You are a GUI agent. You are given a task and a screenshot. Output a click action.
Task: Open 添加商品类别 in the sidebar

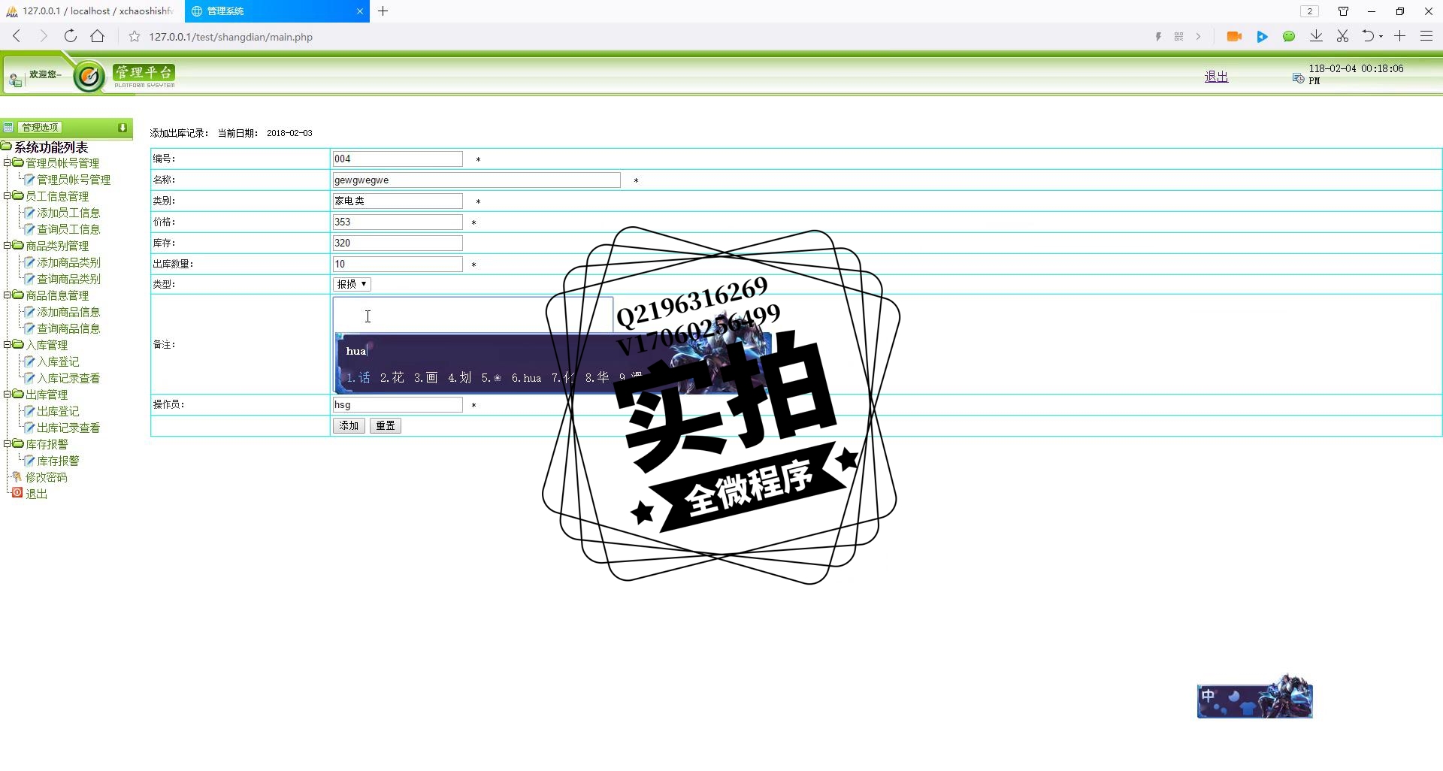point(68,262)
